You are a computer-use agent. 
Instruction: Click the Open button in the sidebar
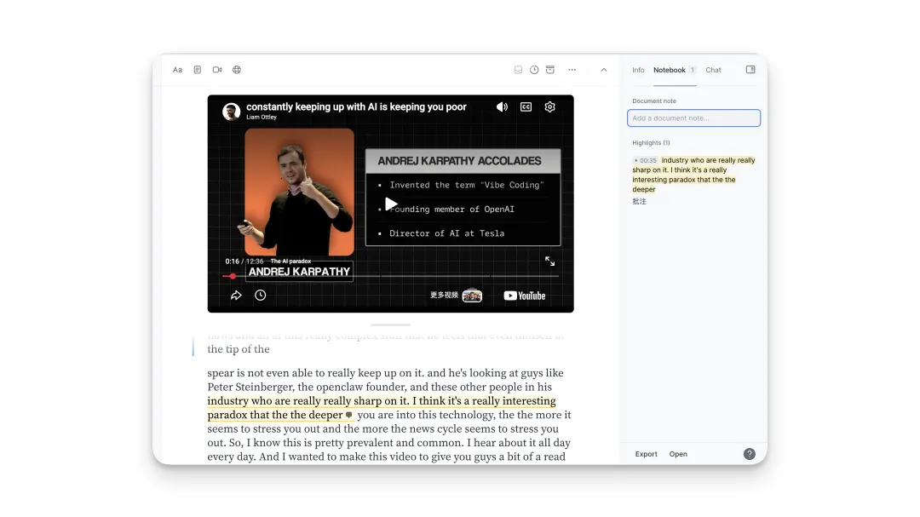click(x=678, y=454)
